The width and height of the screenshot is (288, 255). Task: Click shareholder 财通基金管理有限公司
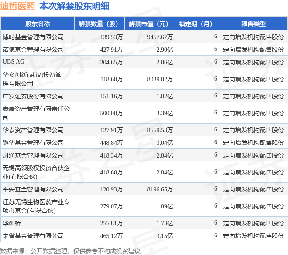pyautogui.click(x=33, y=155)
